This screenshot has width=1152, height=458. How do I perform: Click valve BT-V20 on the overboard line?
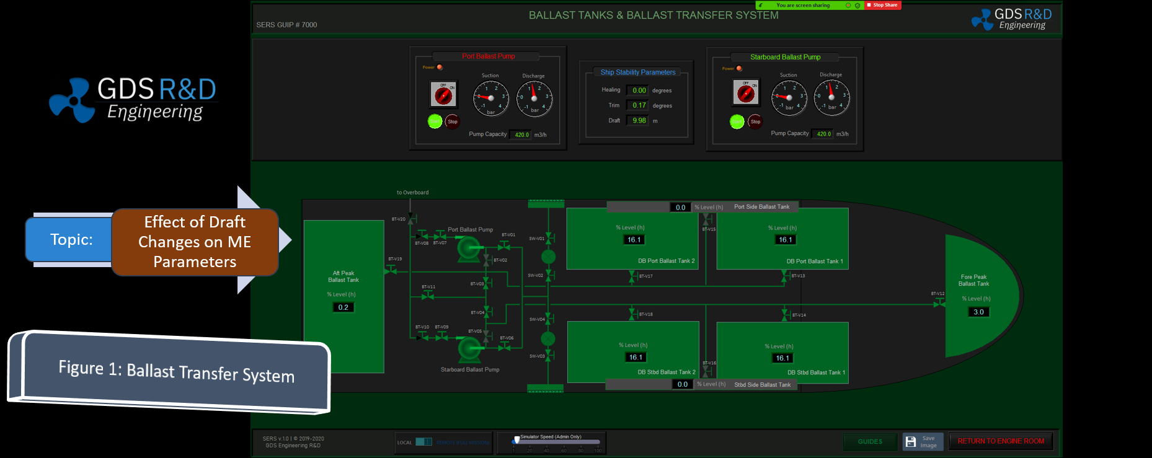411,219
